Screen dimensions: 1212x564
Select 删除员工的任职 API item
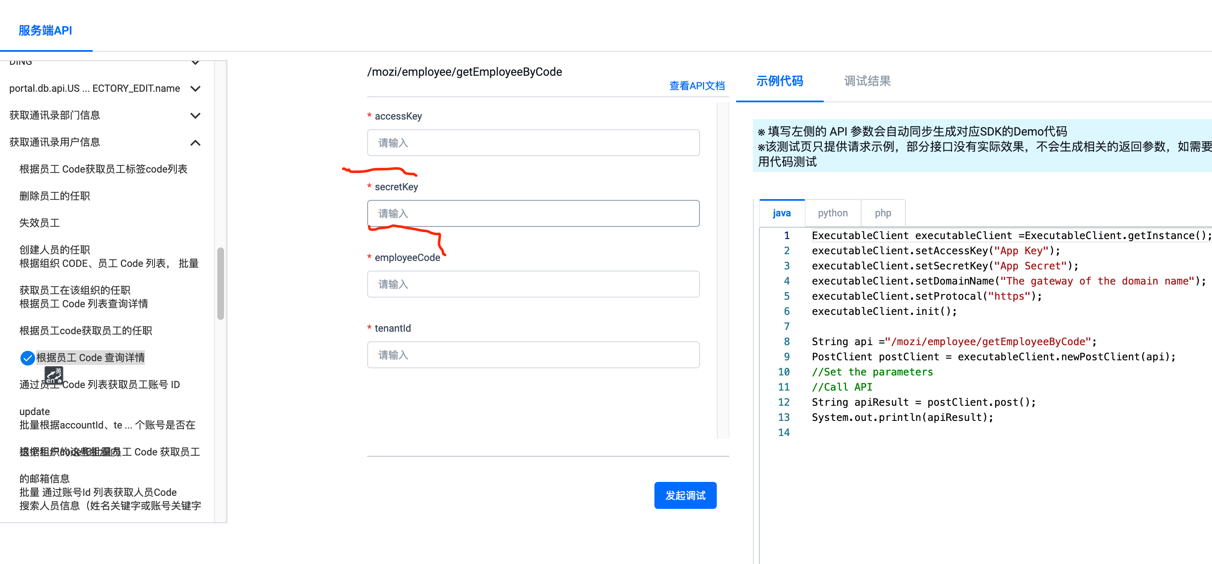[x=55, y=196]
